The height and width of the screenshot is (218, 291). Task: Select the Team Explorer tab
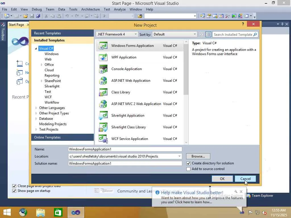tap(260, 196)
